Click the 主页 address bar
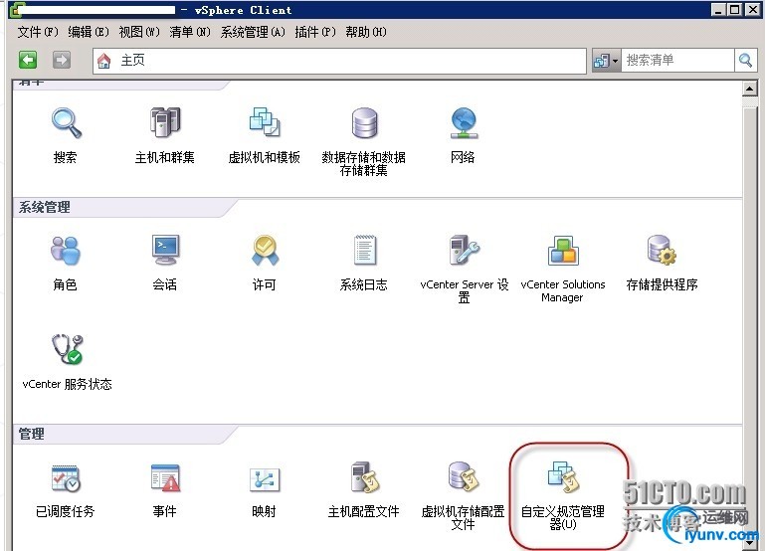Screen dimensions: 765x551 (x=339, y=61)
